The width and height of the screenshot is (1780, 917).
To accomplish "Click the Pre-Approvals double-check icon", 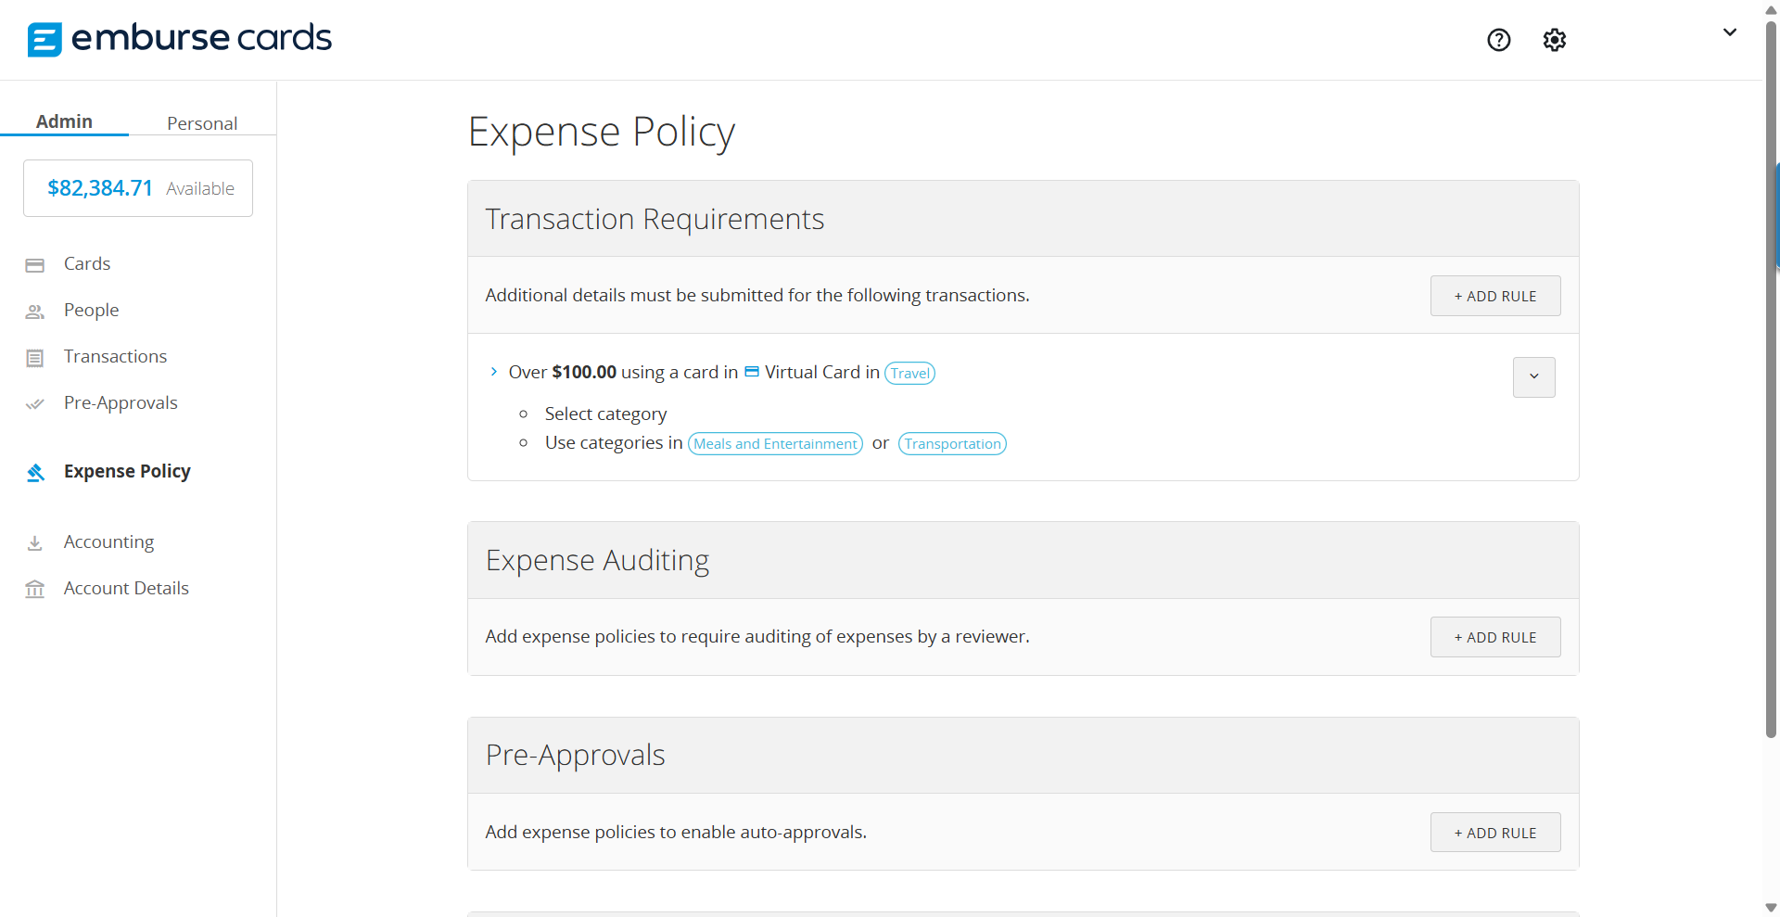I will pos(35,404).
